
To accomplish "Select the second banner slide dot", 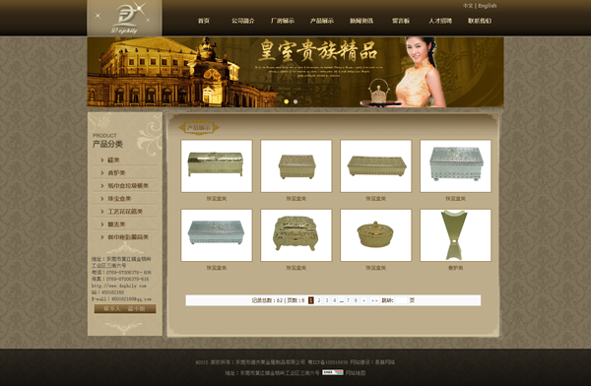I will coord(295,101).
